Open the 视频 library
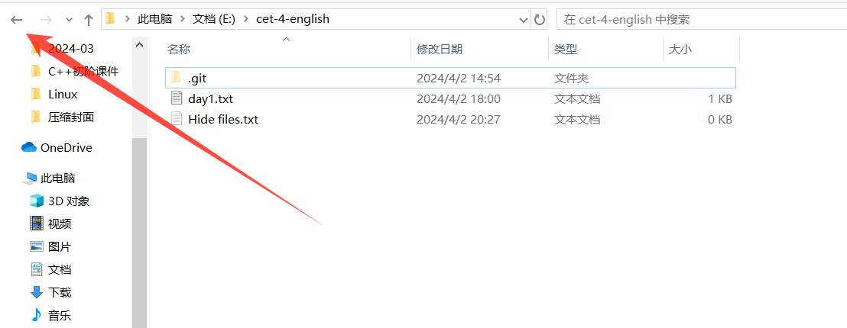This screenshot has width=847, height=328. pyautogui.click(x=60, y=224)
